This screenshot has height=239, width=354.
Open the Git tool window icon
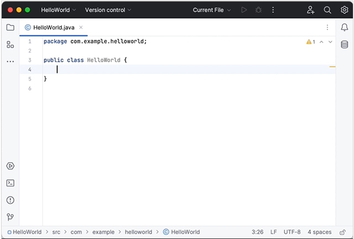[x=10, y=217]
